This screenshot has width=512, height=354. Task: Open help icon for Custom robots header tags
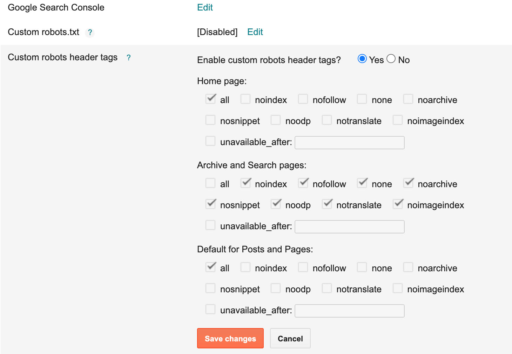129,58
